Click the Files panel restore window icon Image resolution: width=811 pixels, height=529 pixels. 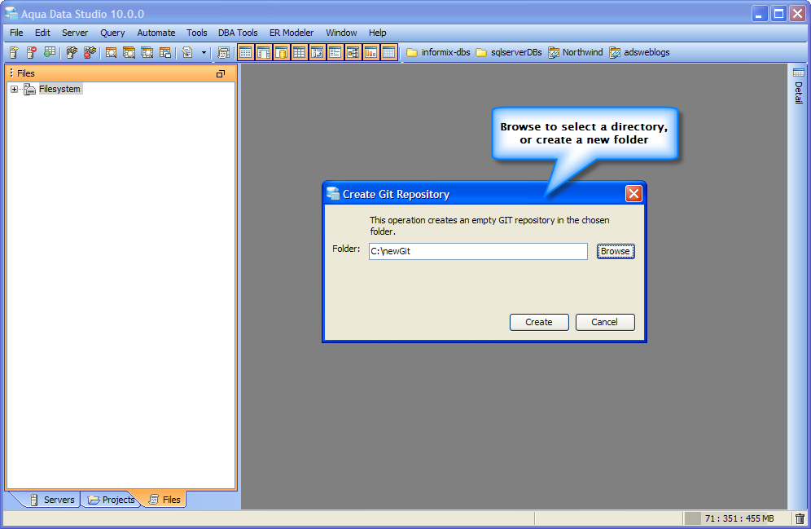tap(221, 73)
